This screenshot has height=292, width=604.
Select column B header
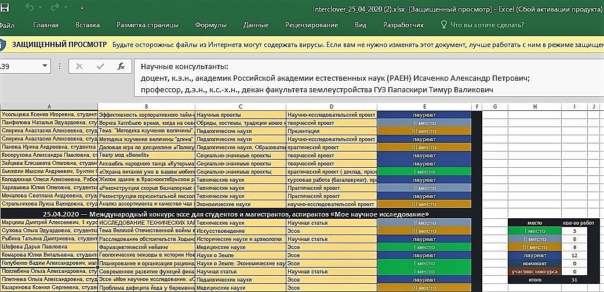click(147, 106)
